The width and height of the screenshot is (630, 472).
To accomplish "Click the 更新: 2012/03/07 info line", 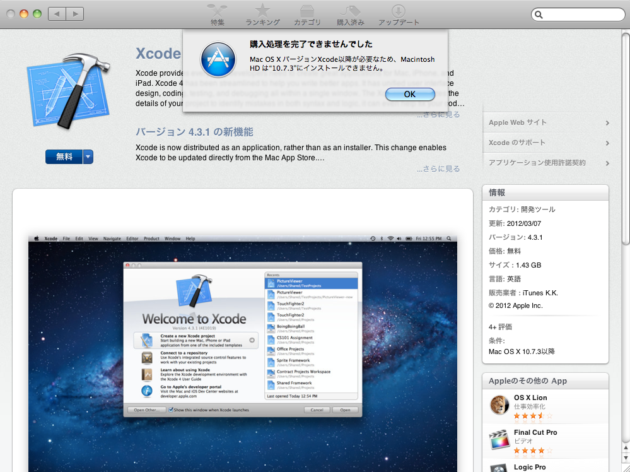I will (x=515, y=223).
